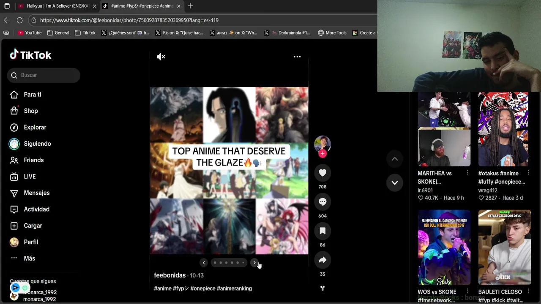Screen dimensions: 541x304
Task: Click the floating player icon below share
Action: (x=322, y=288)
